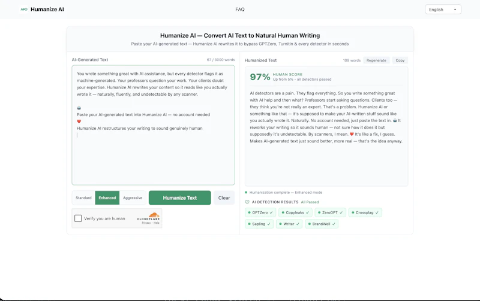
Task: Click the red heart emoji in humanized output
Action: point(352,134)
